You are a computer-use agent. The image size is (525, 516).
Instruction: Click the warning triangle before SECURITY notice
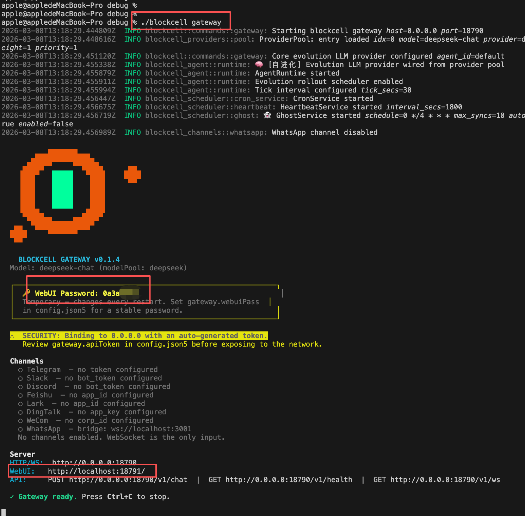tap(12, 336)
